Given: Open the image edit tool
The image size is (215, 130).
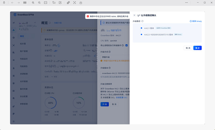Looking at the screenshot, I should point(60,2).
